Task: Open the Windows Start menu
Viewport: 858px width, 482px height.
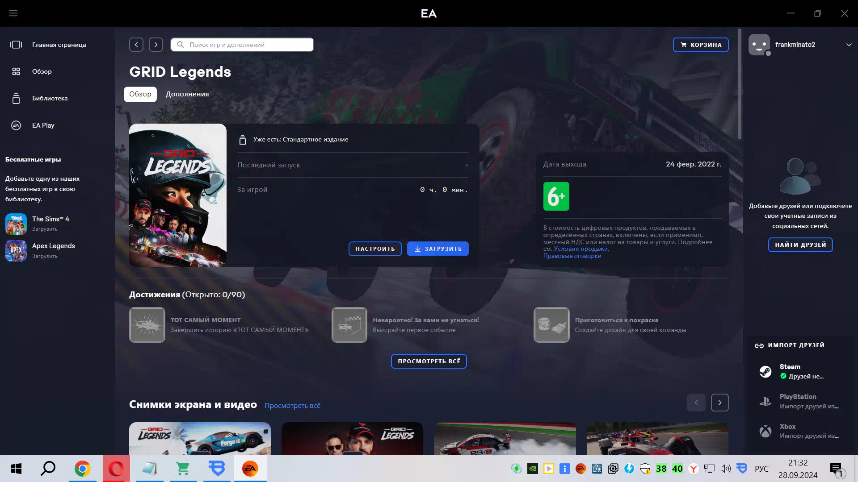Action: [16, 469]
